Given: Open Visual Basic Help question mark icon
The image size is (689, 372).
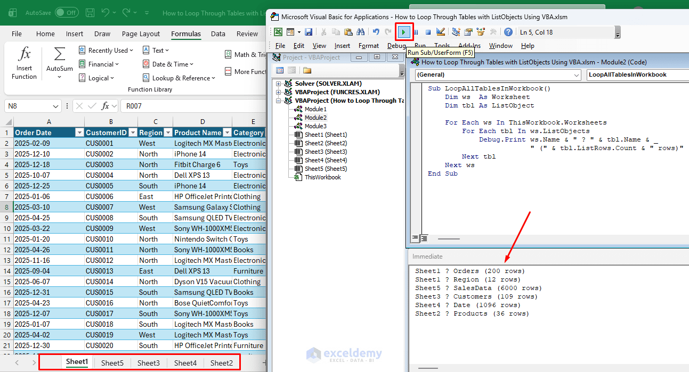Looking at the screenshot, I should (x=508, y=32).
